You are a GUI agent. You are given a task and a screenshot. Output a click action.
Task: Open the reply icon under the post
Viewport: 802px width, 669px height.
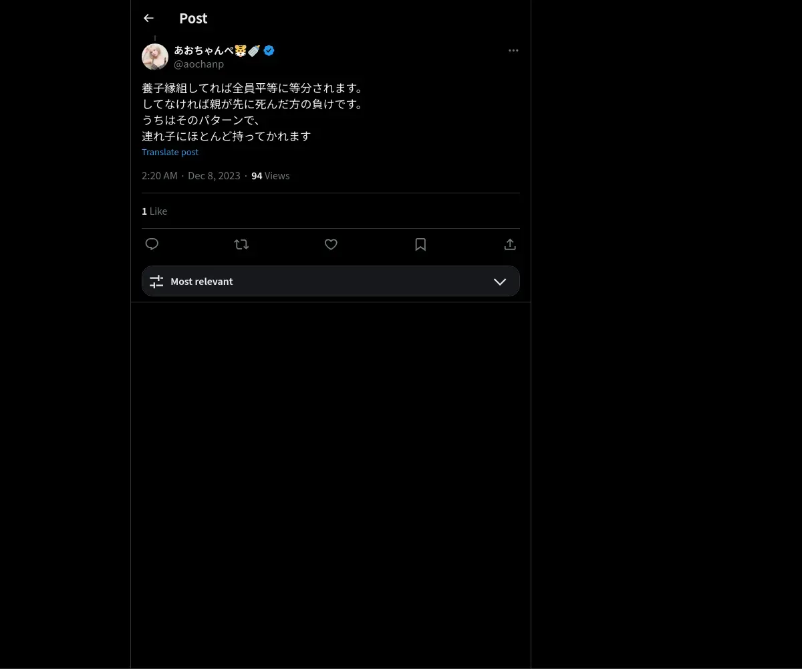click(152, 244)
